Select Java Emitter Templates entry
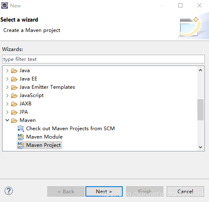209x202 pixels. click(x=47, y=87)
